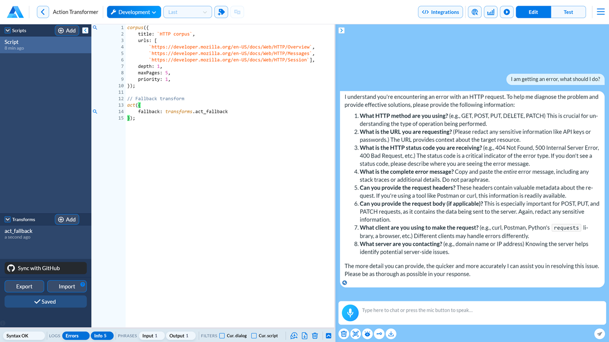Click the Integrations button
Viewport: 609px width, 342px height.
(x=441, y=12)
